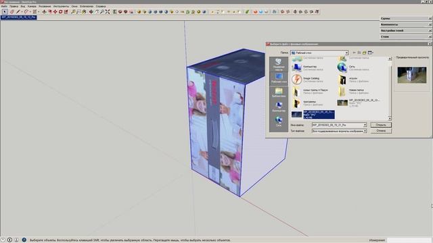The height and width of the screenshot is (243, 433).
Task: Expand the folder location dropdown
Action: point(346,53)
